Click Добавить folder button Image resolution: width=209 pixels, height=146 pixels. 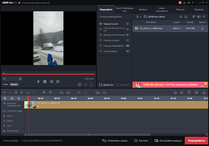[x=106, y=85]
